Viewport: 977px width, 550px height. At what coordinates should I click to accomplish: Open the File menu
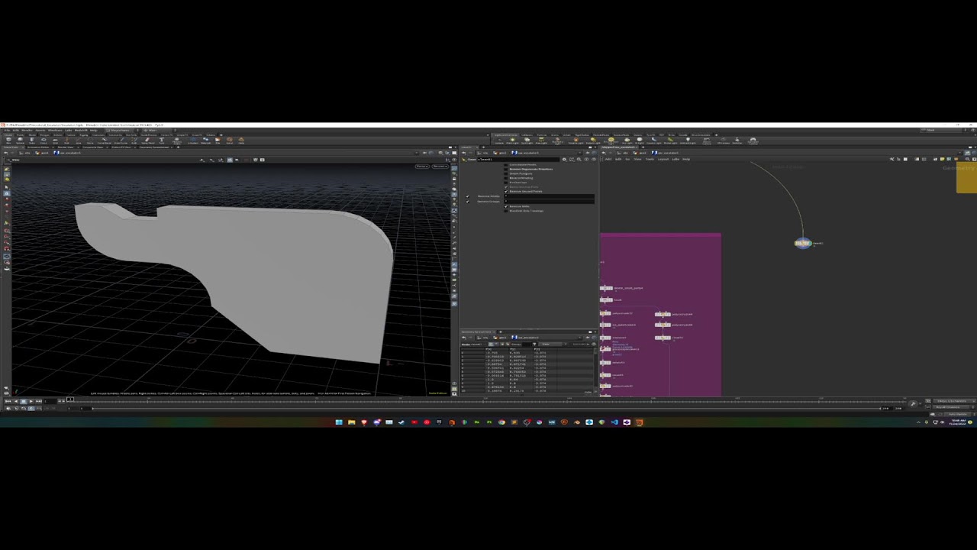click(7, 130)
